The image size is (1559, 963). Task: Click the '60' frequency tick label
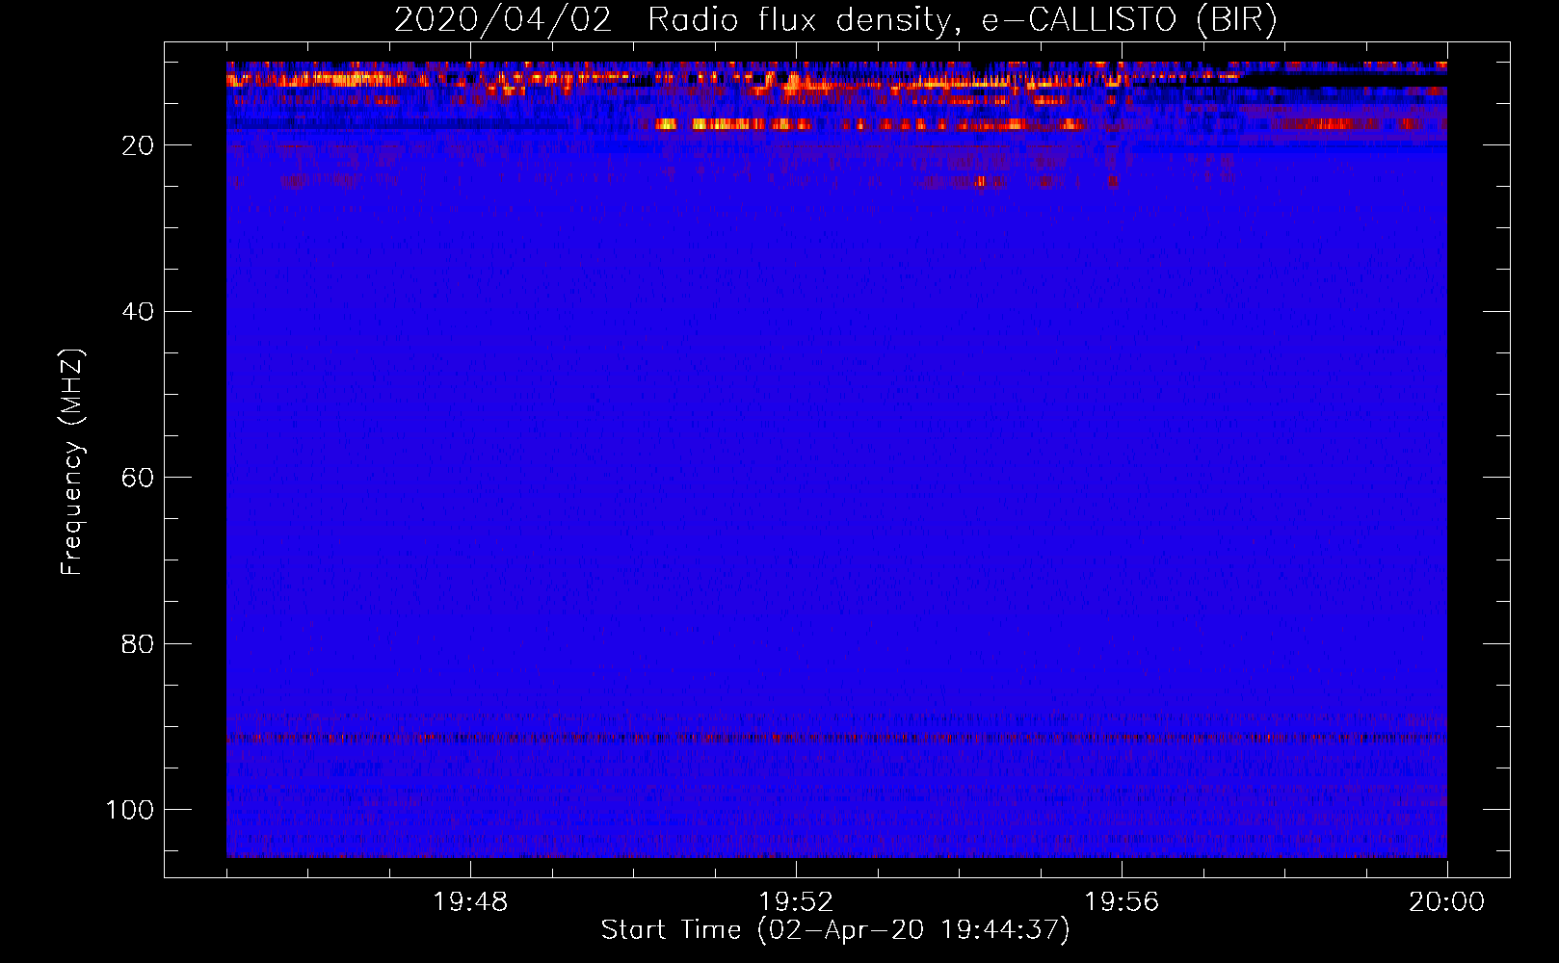(138, 478)
